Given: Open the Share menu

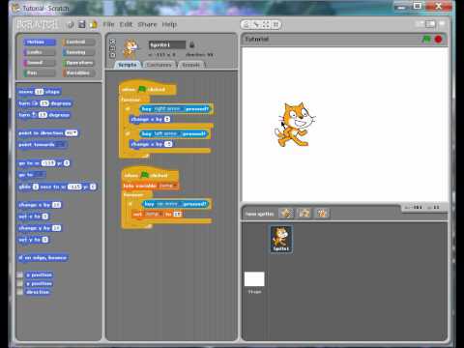Looking at the screenshot, I should (147, 24).
